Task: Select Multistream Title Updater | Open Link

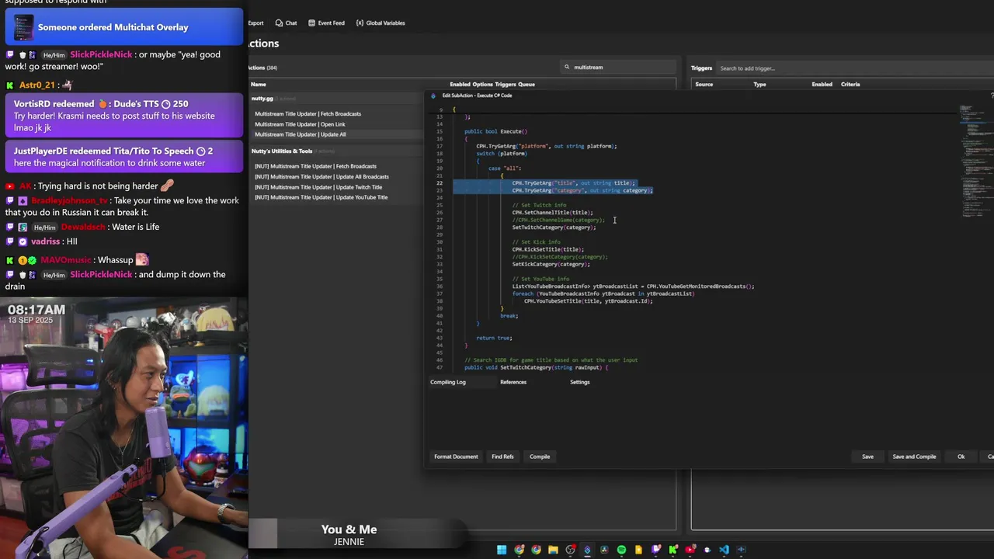Action: pos(300,124)
